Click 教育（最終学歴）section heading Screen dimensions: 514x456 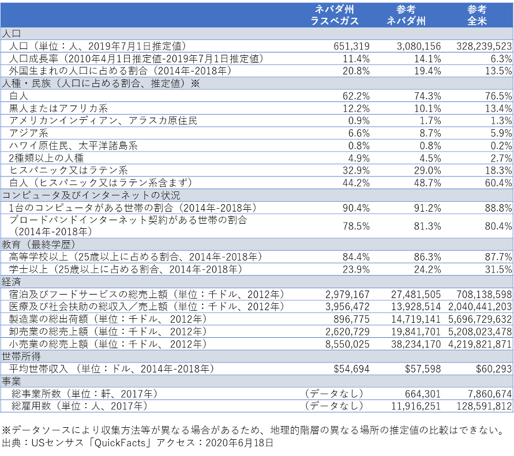click(x=39, y=244)
